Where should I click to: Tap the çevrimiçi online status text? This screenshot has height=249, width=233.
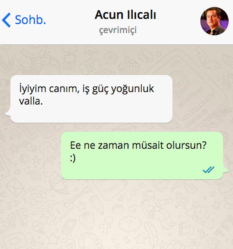point(118,30)
